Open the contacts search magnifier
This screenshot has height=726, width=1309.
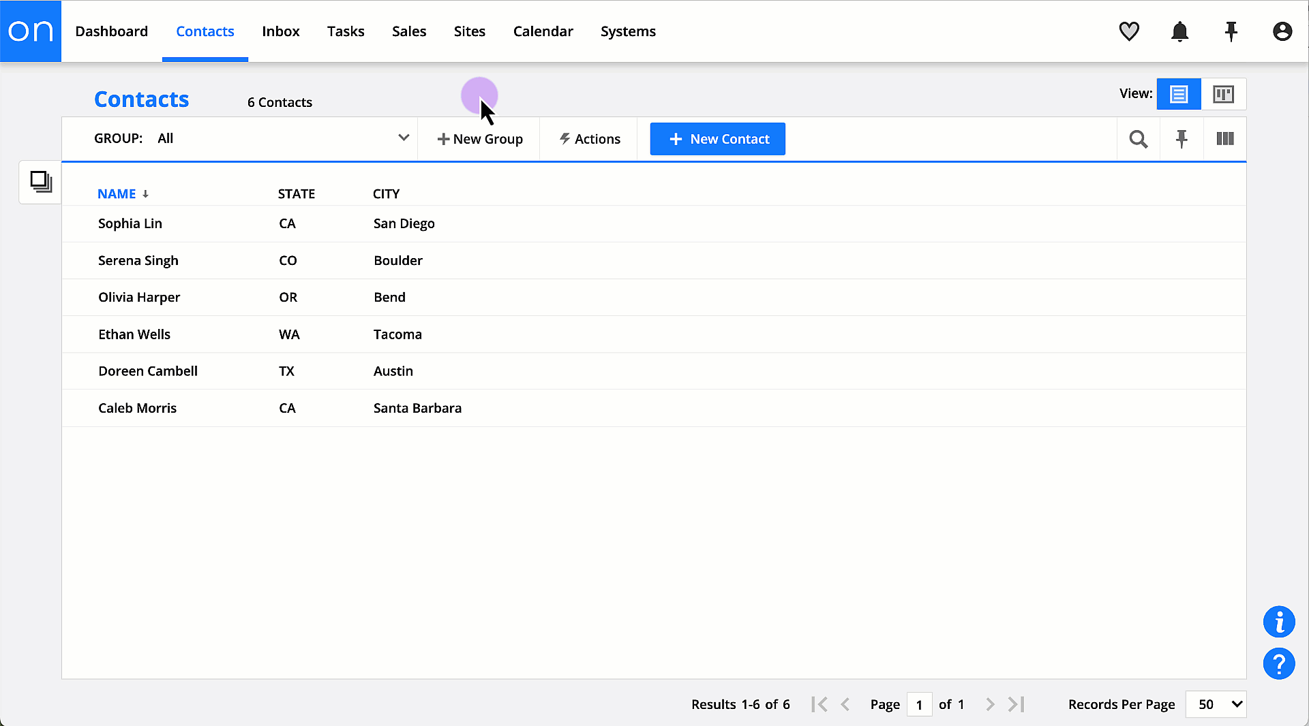1138,139
